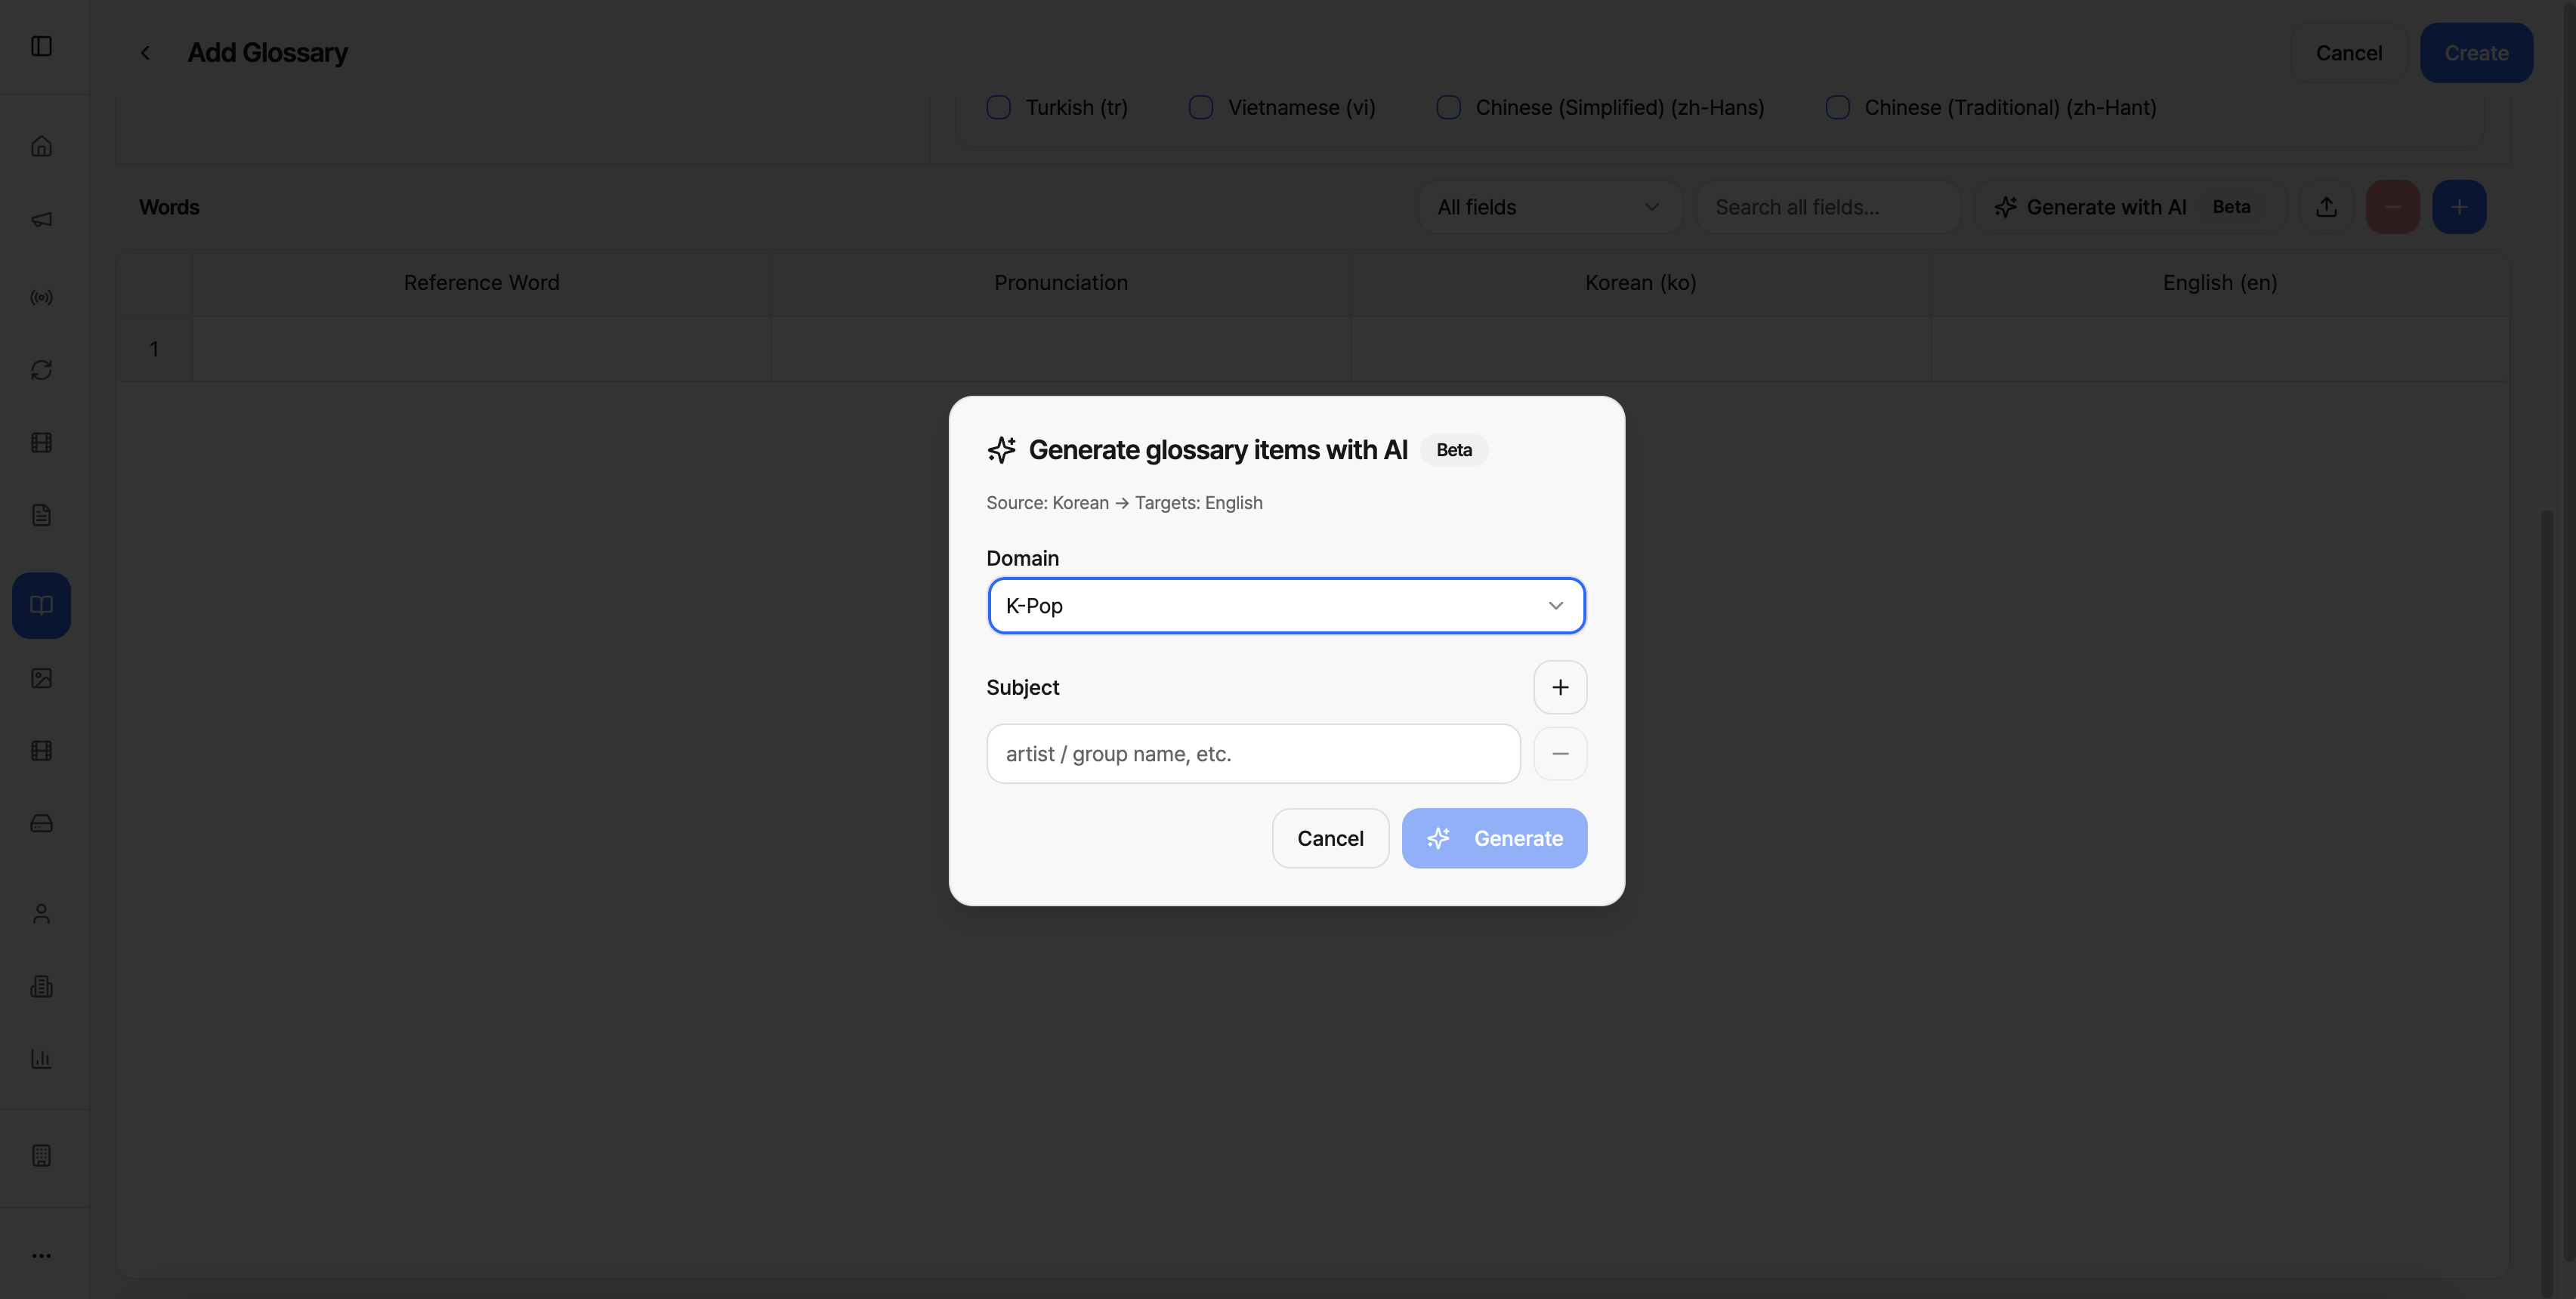2576x1299 pixels.
Task: Open the storage drive icon
Action: 41,823
